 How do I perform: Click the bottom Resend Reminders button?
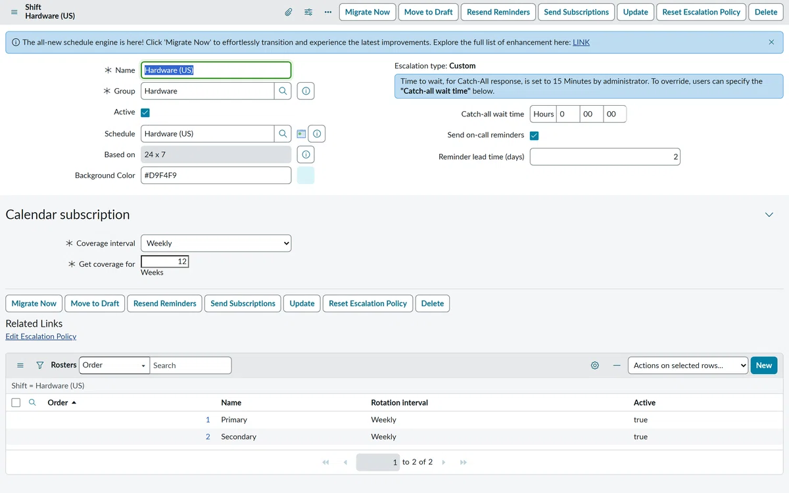(165, 304)
